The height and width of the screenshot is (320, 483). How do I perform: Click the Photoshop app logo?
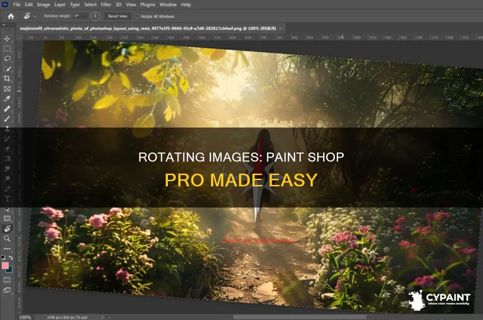[x=5, y=5]
